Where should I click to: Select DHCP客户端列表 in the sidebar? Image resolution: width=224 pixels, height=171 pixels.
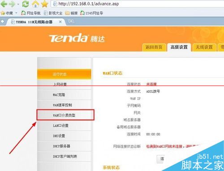[64, 156]
